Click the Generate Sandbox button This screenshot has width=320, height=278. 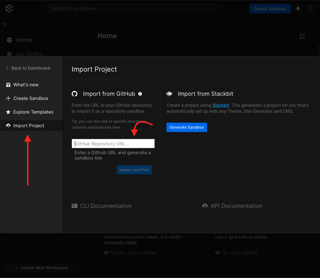187,127
